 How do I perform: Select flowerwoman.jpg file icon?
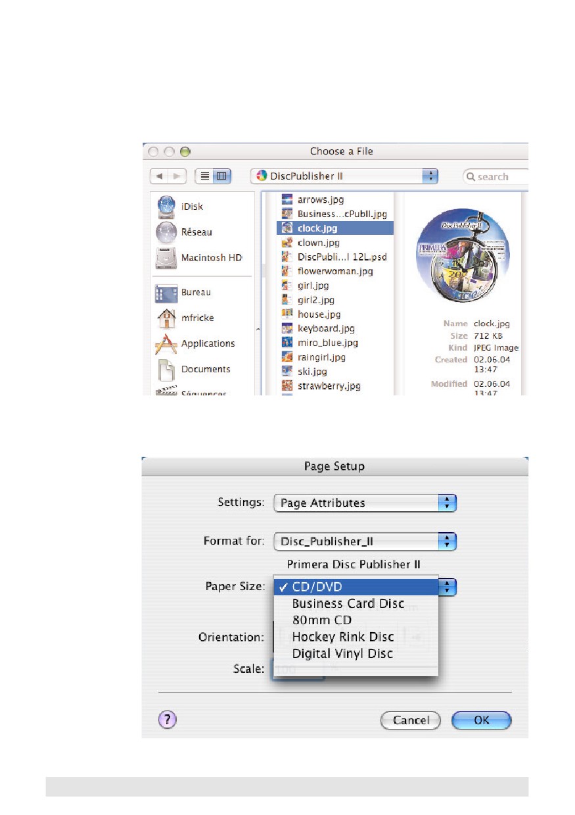287,271
